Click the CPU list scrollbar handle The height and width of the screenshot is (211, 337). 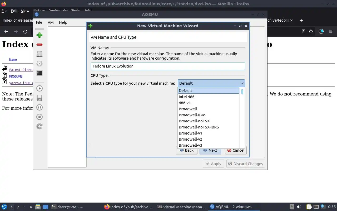[242, 92]
